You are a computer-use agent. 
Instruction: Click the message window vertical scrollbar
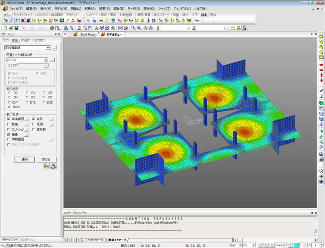(x=315, y=227)
